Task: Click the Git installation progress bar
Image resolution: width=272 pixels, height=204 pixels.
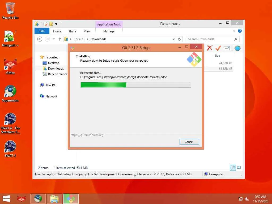Action: [136, 85]
